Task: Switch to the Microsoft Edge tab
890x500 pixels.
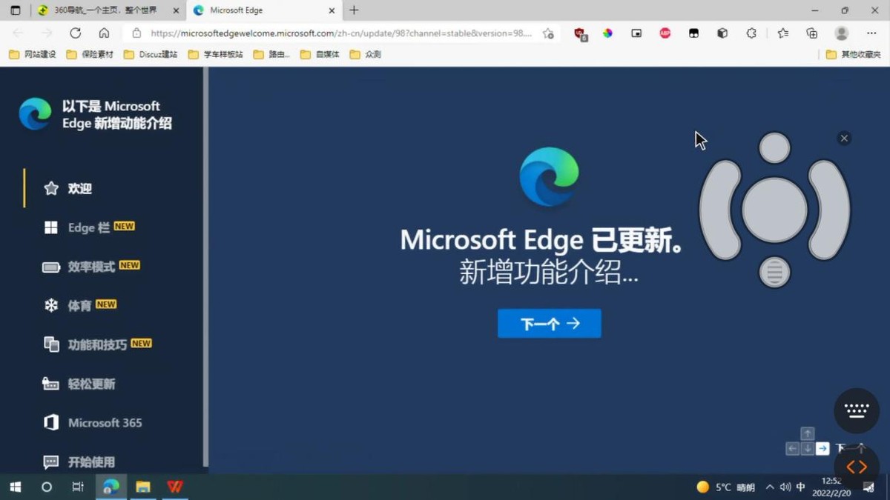Action: tap(264, 10)
